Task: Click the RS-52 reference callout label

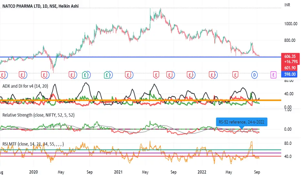Action: pyautogui.click(x=242, y=122)
